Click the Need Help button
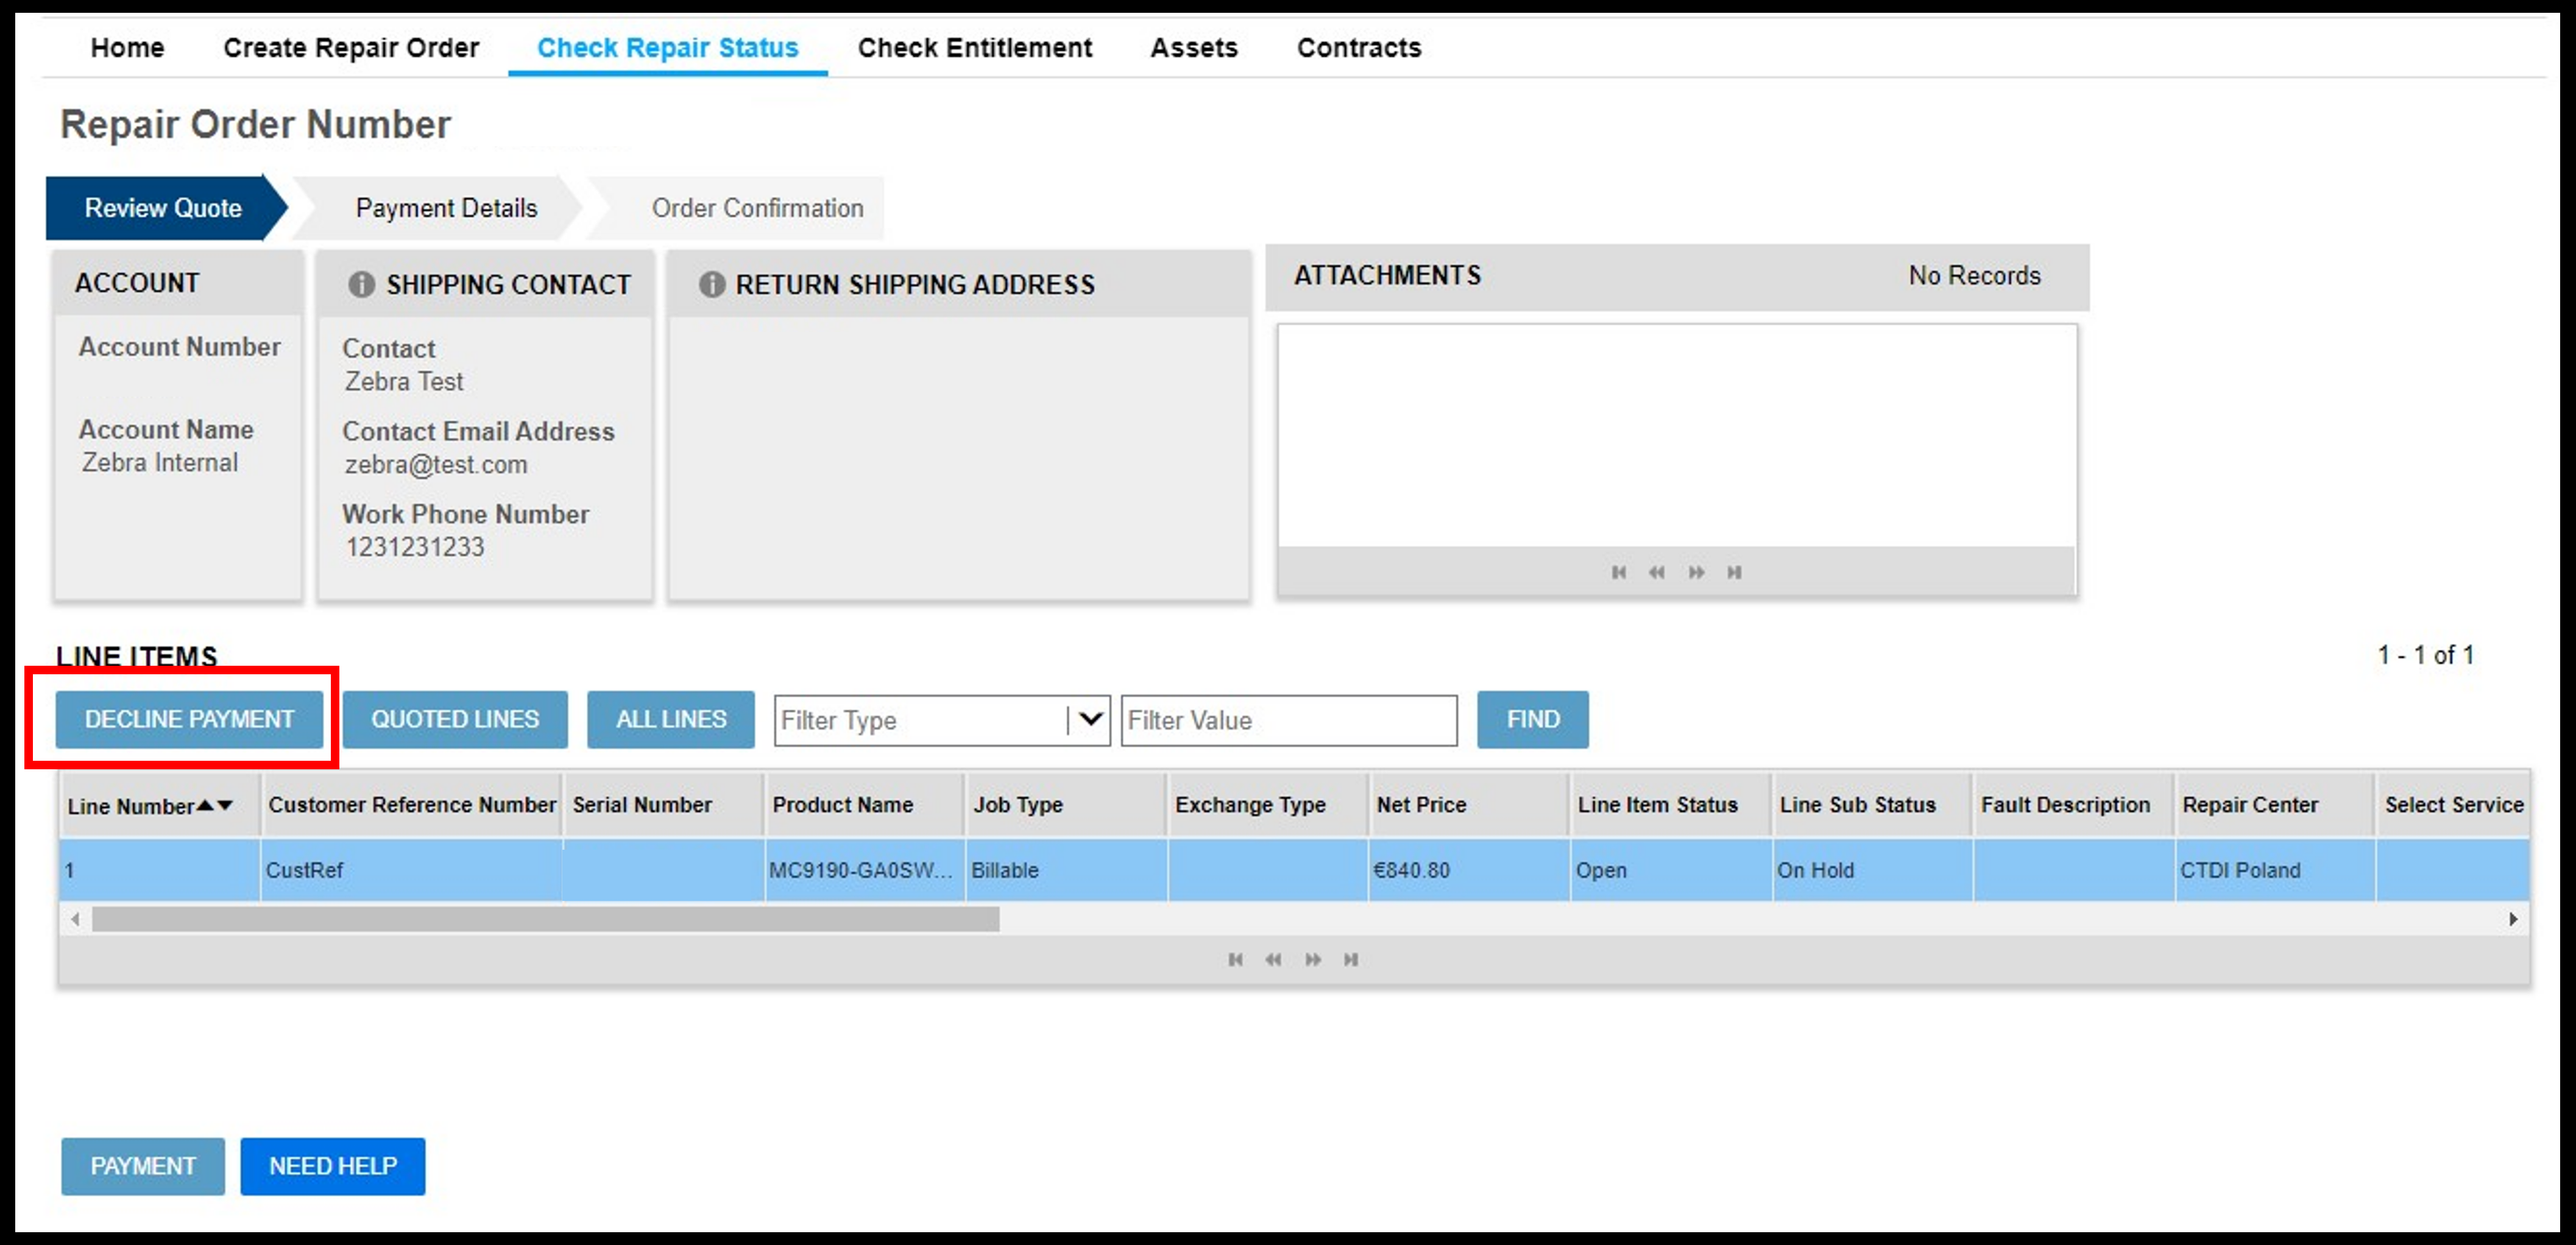 coord(330,1168)
